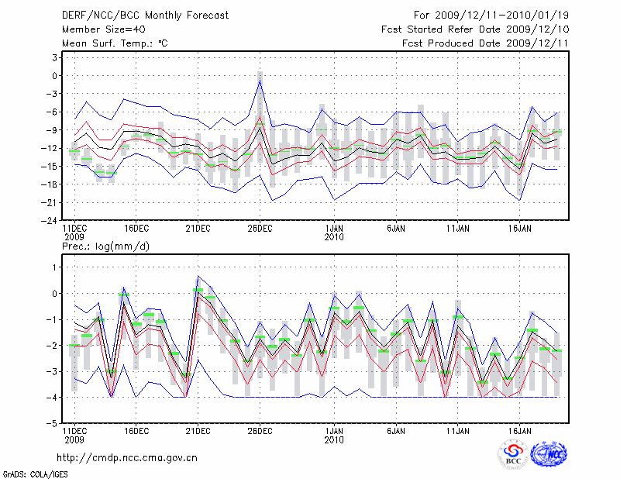This screenshot has height=479, width=620.
Task: Click the 1JAN 2010 label under temperature chart
Action: [335, 233]
